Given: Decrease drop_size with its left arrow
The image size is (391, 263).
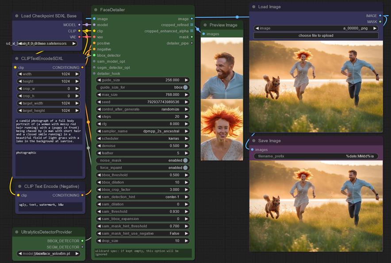Looking at the screenshot, I should pyautogui.click(x=99, y=241).
